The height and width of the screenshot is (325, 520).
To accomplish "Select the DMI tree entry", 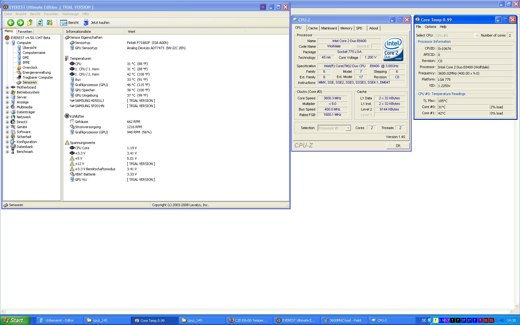I will coord(25,58).
